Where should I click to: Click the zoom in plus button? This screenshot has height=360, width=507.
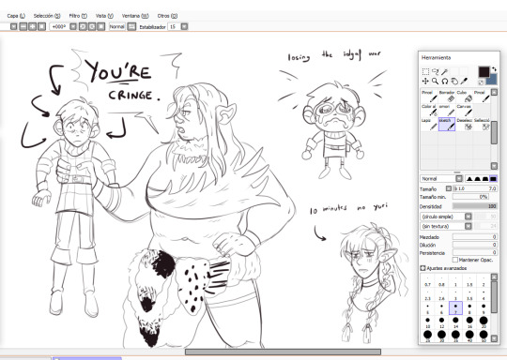click(32, 26)
